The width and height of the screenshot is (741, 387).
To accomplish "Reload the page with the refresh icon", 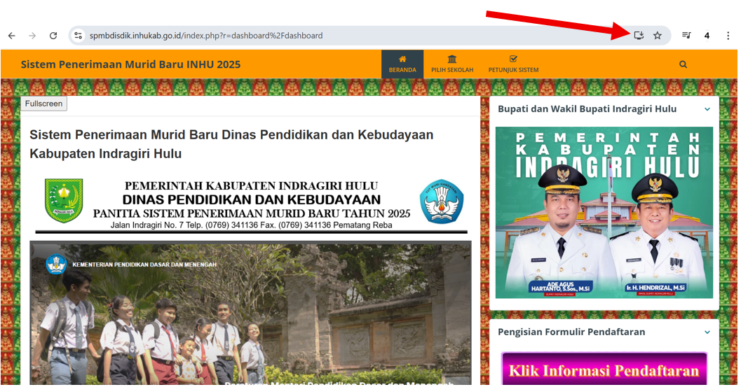I will coord(53,36).
